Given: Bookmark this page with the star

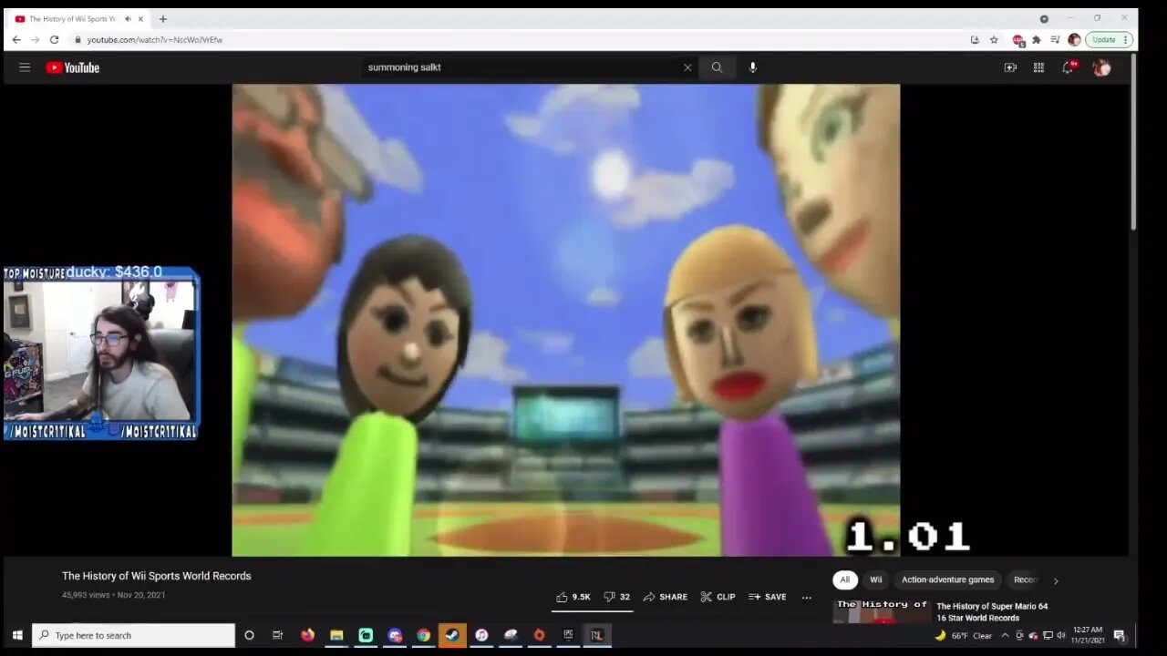Looking at the screenshot, I should [994, 40].
